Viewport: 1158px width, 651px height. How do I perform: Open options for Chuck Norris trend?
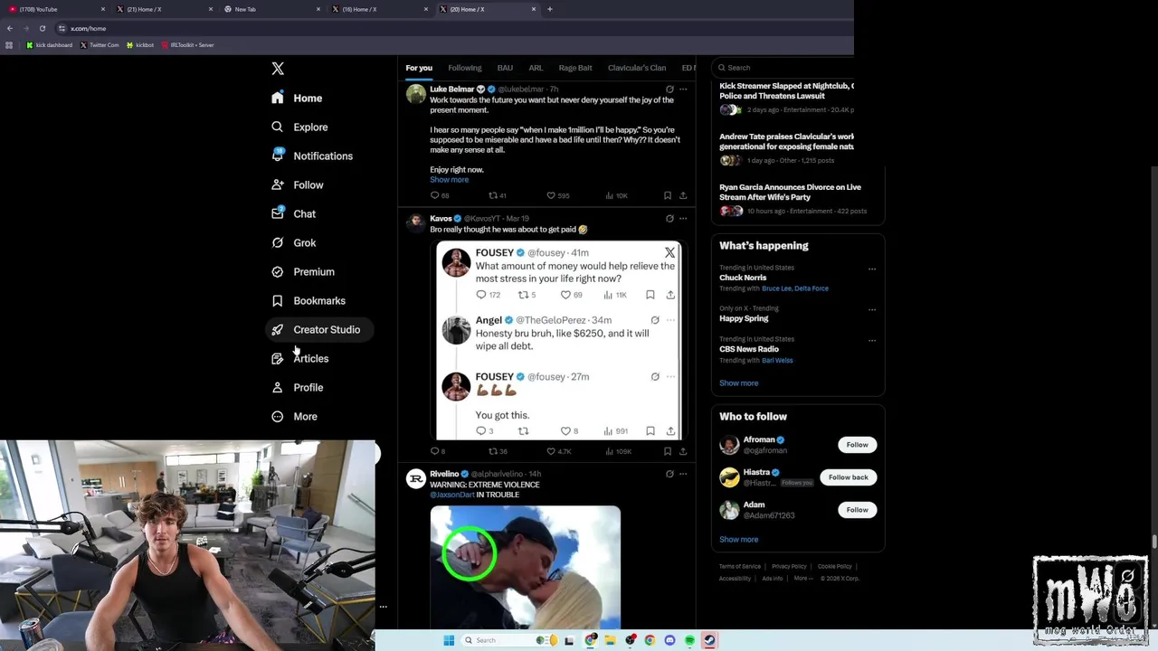(872, 269)
